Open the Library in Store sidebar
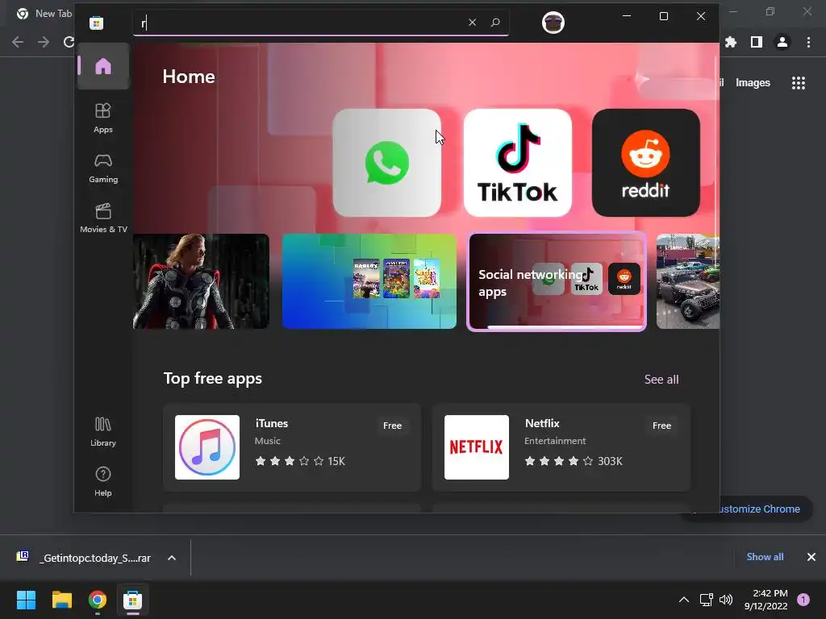The image size is (826, 619). tap(103, 432)
